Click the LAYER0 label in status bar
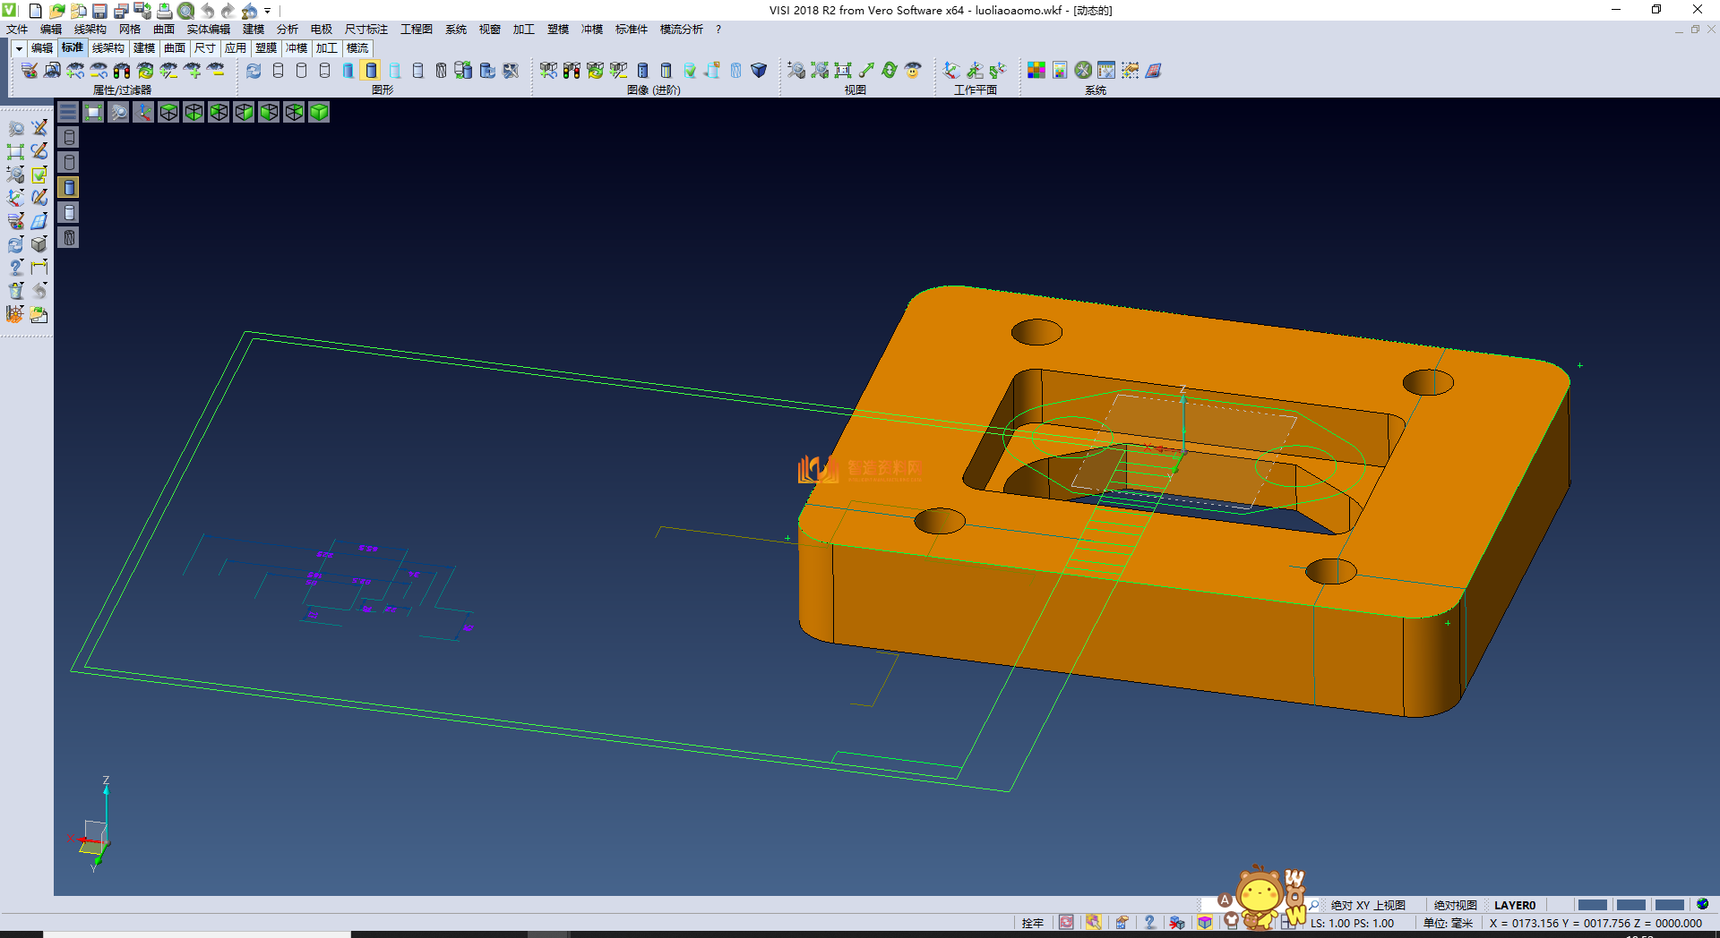 click(x=1514, y=905)
